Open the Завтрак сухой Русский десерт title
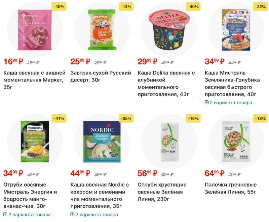The image size is (269, 222). (101, 76)
